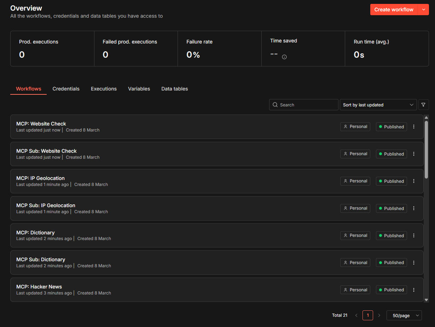Open three-dot menu for MCP Sub: IP Geolocation
Image resolution: width=435 pixels, height=327 pixels.
[414, 208]
